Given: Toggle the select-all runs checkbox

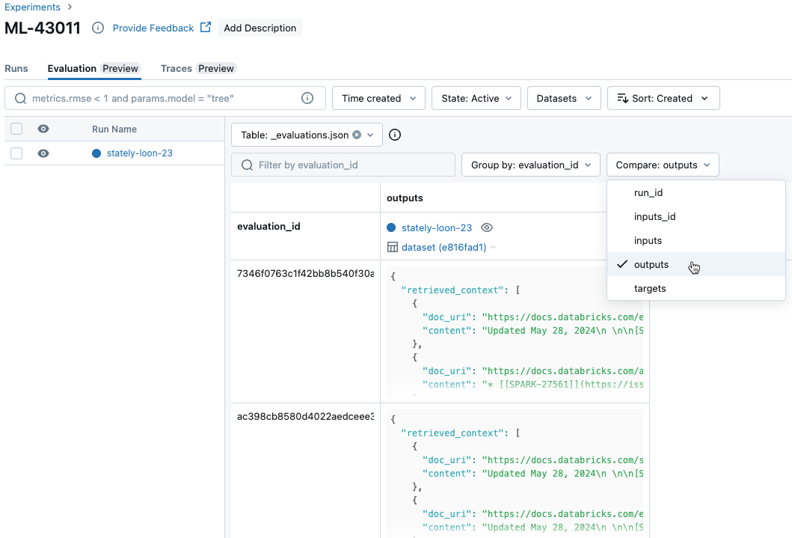Looking at the screenshot, I should click(16, 129).
